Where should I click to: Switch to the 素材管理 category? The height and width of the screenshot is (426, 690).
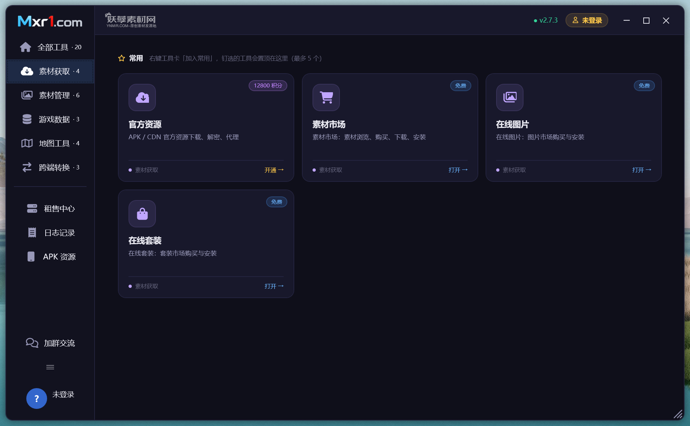(50, 95)
